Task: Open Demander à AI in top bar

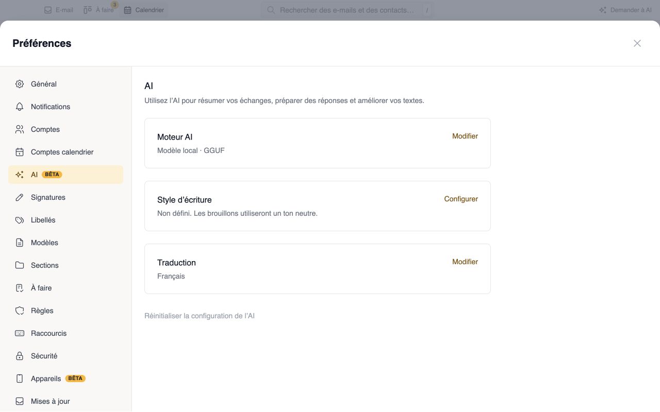Action: click(625, 10)
